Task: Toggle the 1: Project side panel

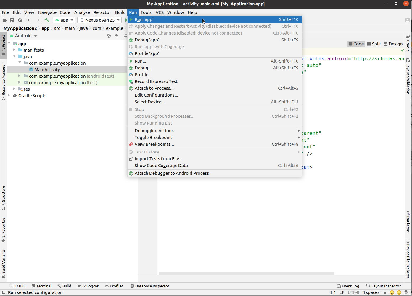Action: pos(4,45)
